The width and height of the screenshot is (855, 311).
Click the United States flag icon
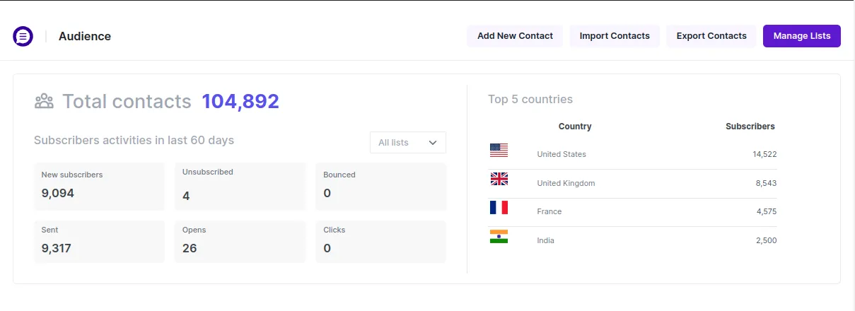point(499,150)
